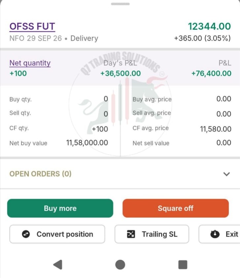Open the OFSS FUT instrument link
Viewport: 240px width, 278px height.
pyautogui.click(x=32, y=27)
